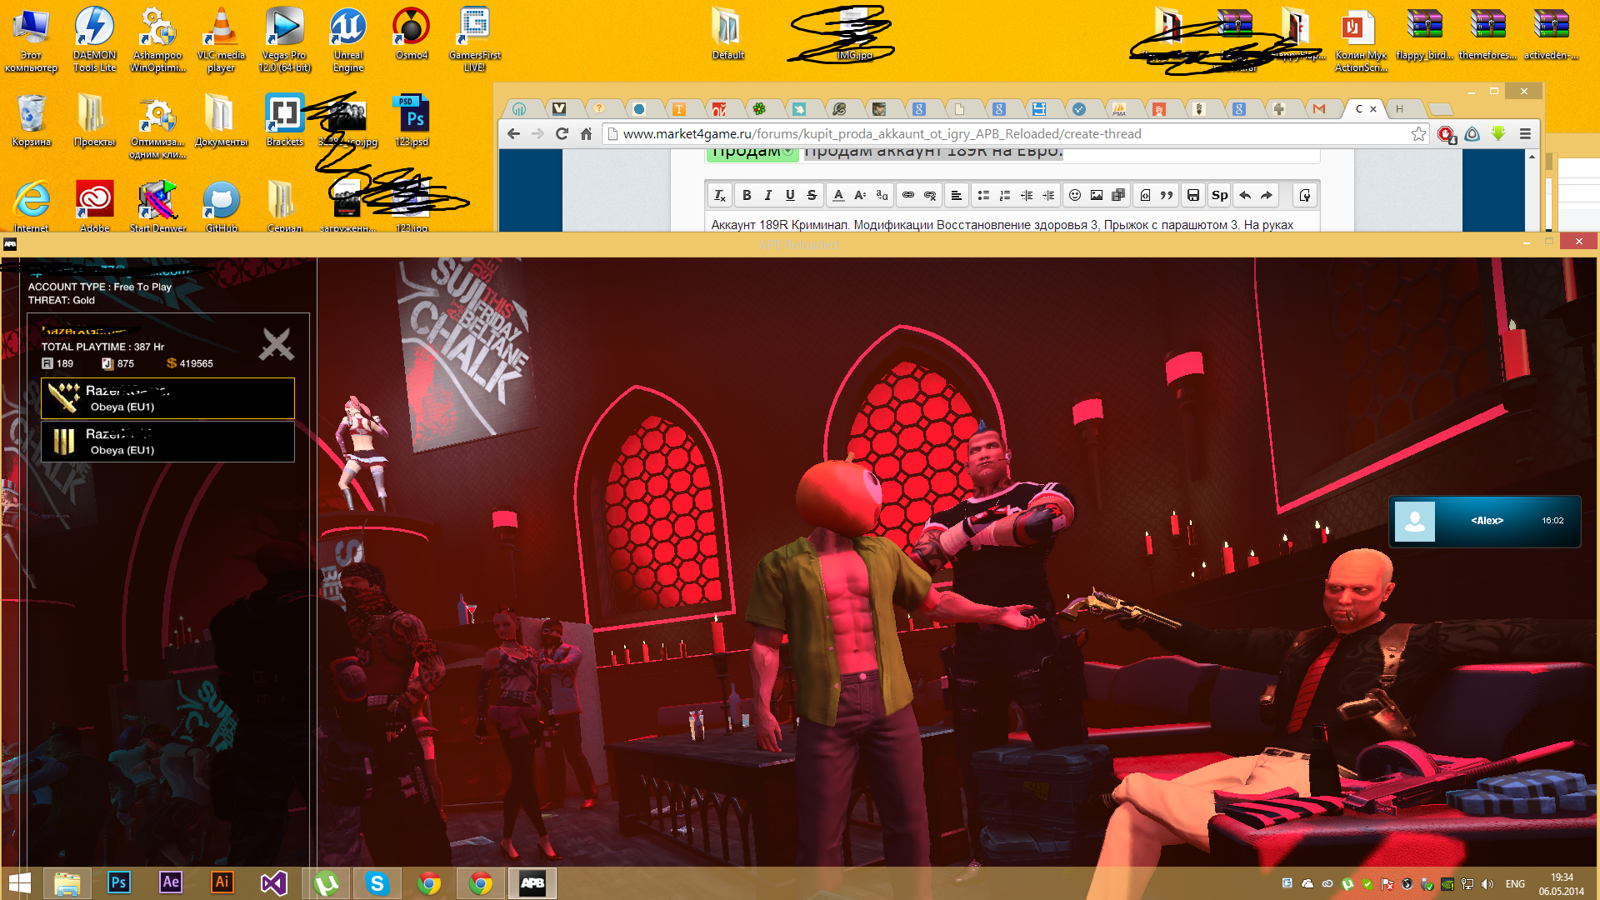
Task: Open the green Продам prefix dropdown
Action: (752, 154)
